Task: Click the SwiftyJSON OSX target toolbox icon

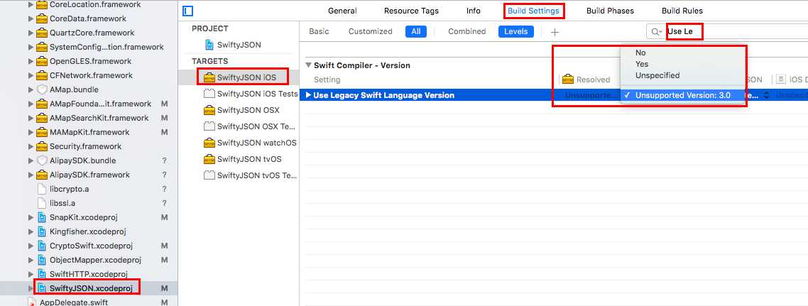Action: tap(209, 110)
